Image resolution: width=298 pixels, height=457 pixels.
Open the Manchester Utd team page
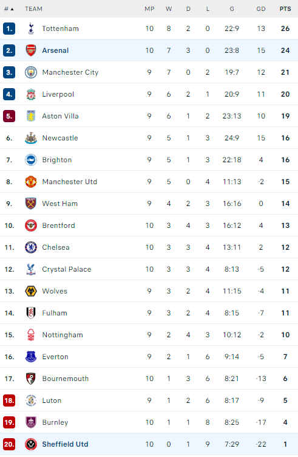tap(70, 182)
